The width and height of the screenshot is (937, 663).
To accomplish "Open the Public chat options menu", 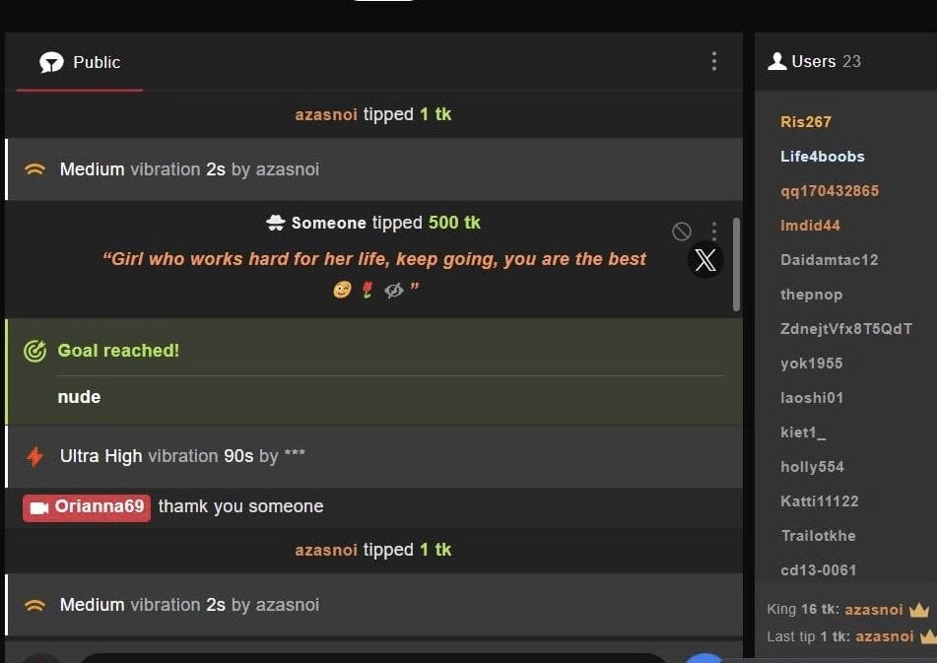I will [x=714, y=61].
